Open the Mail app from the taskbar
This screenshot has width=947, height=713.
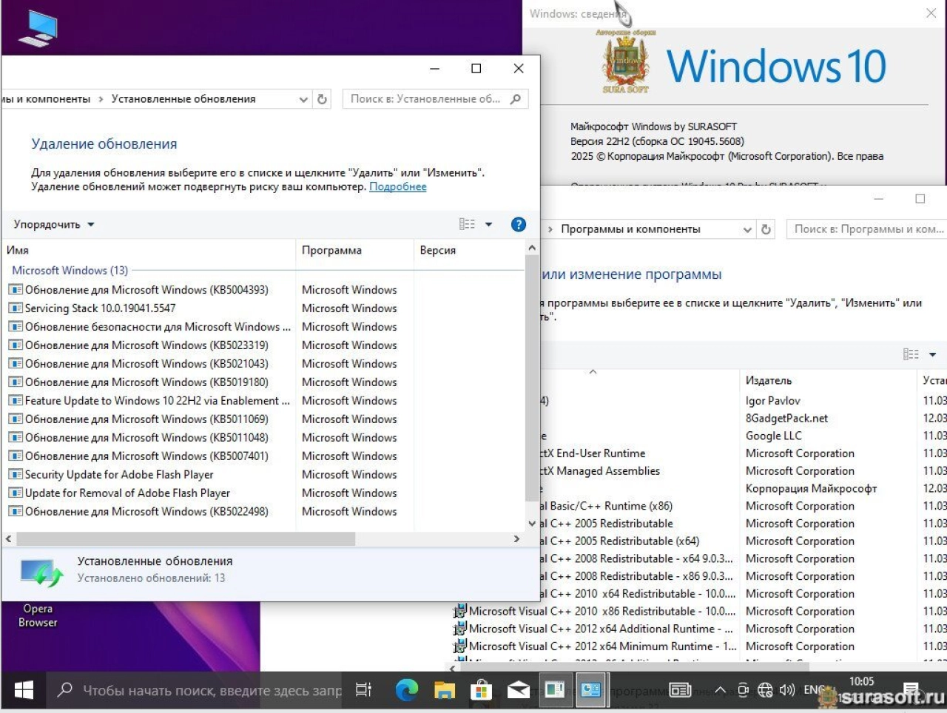point(519,691)
